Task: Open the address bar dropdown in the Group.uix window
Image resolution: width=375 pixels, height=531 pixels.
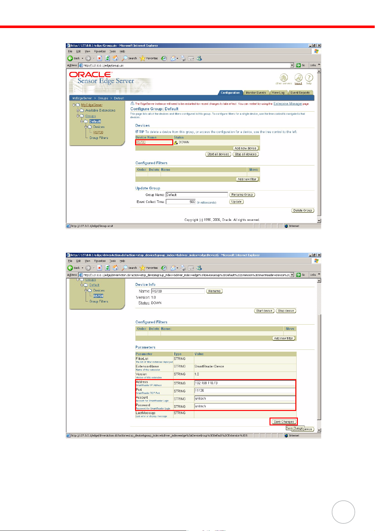Action: coord(292,65)
